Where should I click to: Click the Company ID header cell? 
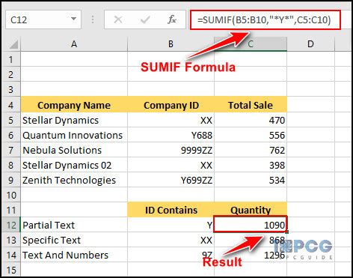(171, 105)
